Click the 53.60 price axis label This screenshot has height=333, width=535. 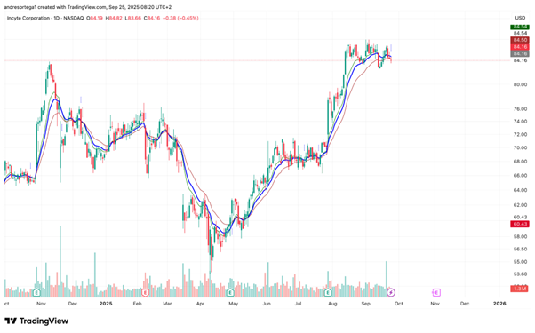[x=520, y=274]
